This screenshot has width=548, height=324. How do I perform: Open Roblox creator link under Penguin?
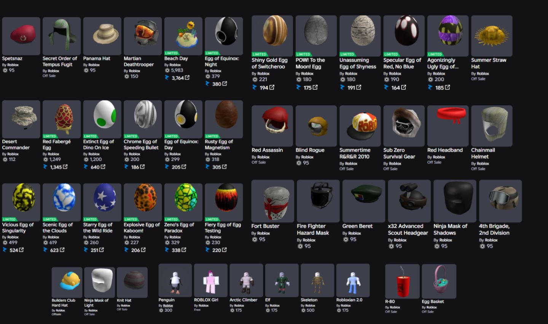pos(168,306)
